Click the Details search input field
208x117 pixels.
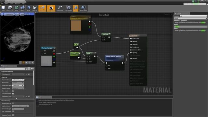(x=13, y=69)
